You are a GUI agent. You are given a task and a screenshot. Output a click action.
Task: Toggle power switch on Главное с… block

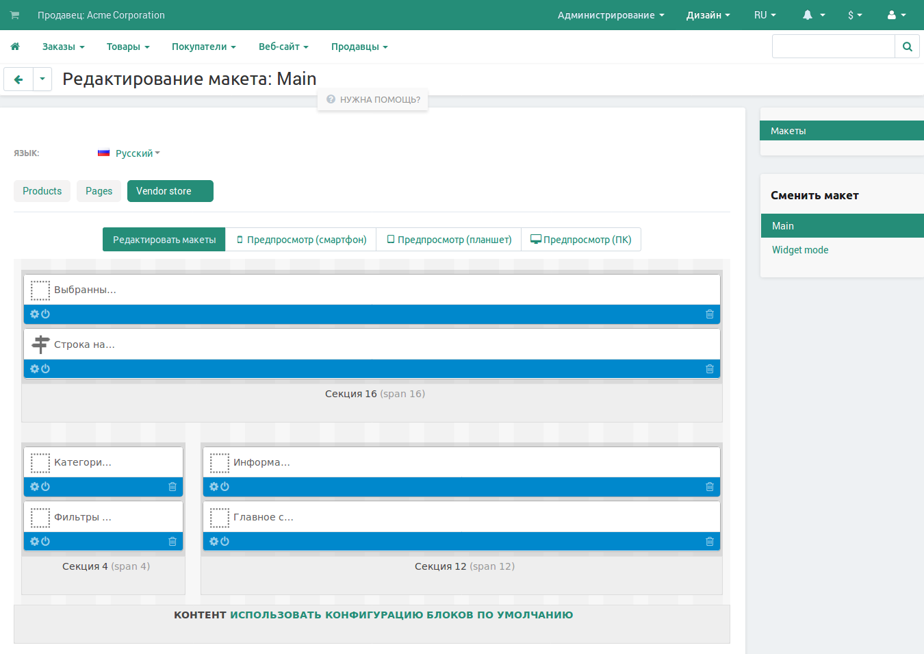(x=224, y=542)
